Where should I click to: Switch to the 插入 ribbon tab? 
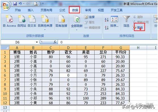click(x=31, y=10)
